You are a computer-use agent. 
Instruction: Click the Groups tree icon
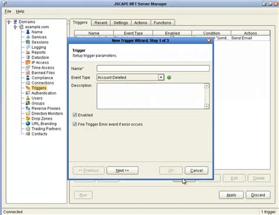[x=28, y=103]
